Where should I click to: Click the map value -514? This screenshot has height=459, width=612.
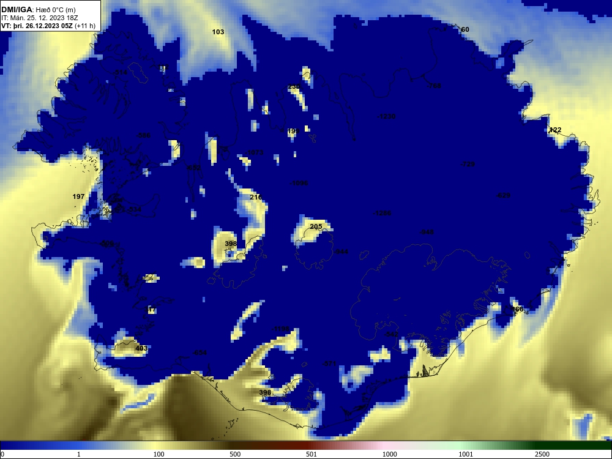pyautogui.click(x=120, y=73)
